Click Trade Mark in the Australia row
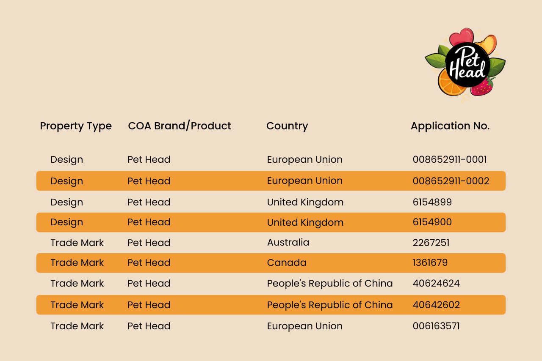This screenshot has width=542, height=361. pyautogui.click(x=77, y=243)
